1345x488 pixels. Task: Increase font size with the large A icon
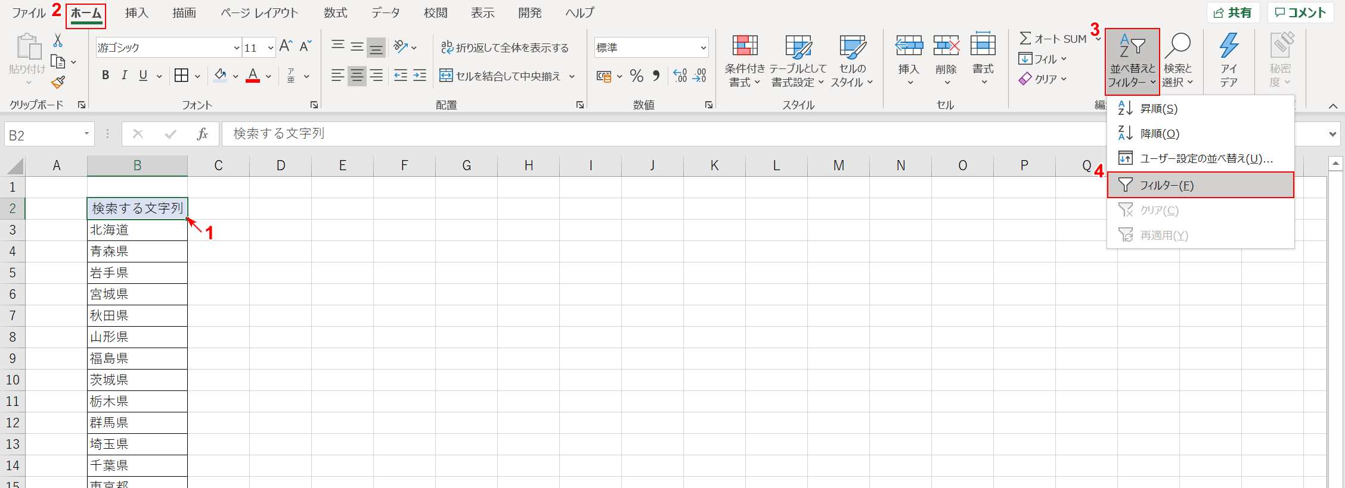[x=286, y=46]
